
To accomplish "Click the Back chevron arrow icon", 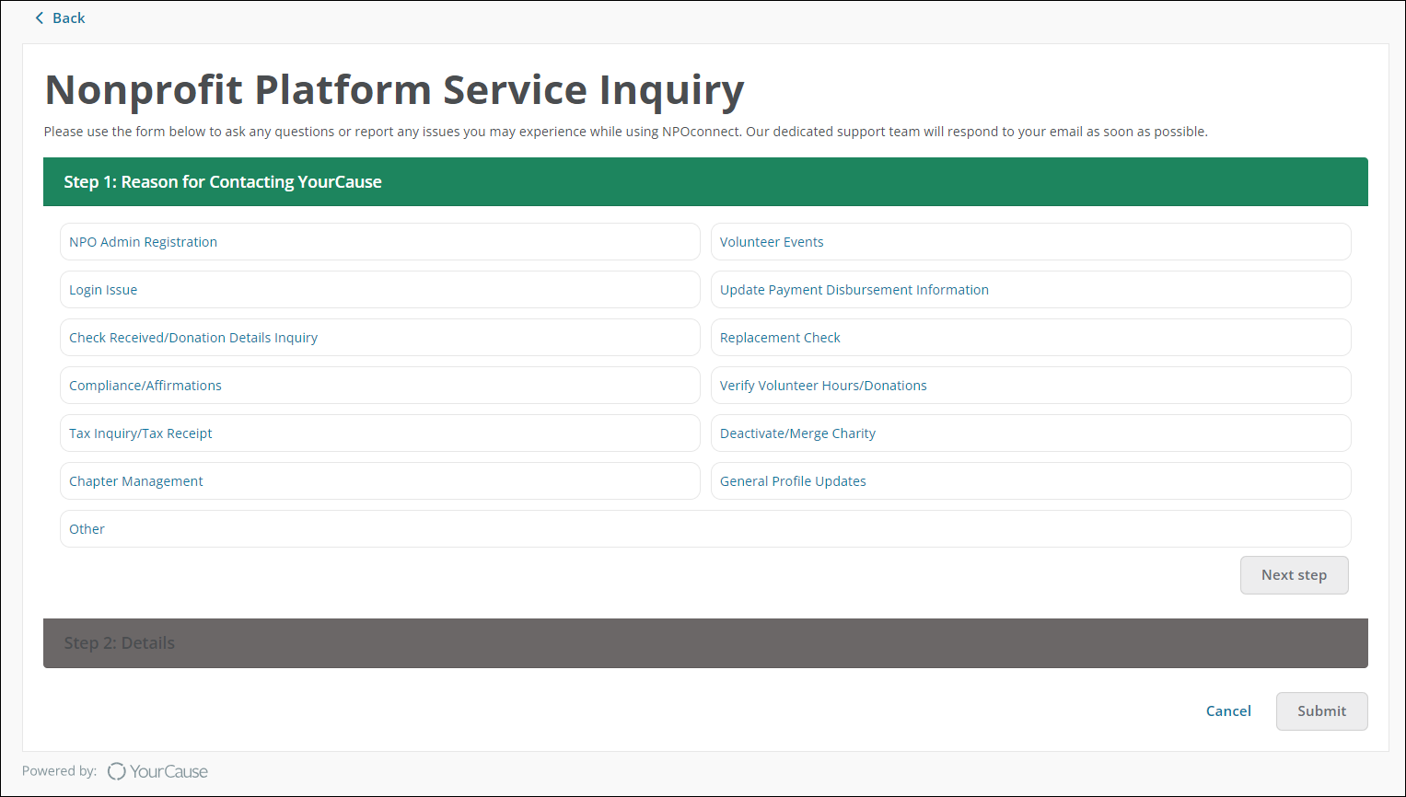I will tap(40, 18).
